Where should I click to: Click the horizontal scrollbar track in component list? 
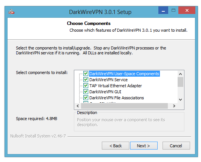[124, 106]
